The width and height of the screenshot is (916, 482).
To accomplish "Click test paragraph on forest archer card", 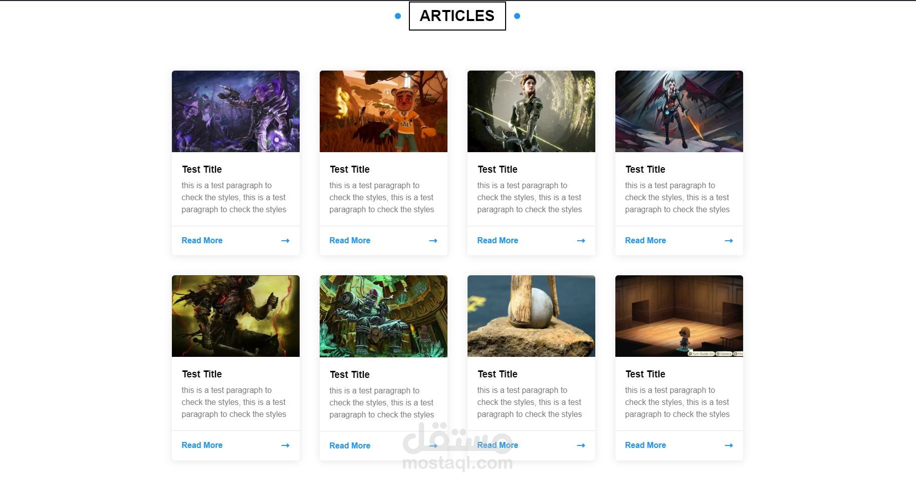I will 530,197.
